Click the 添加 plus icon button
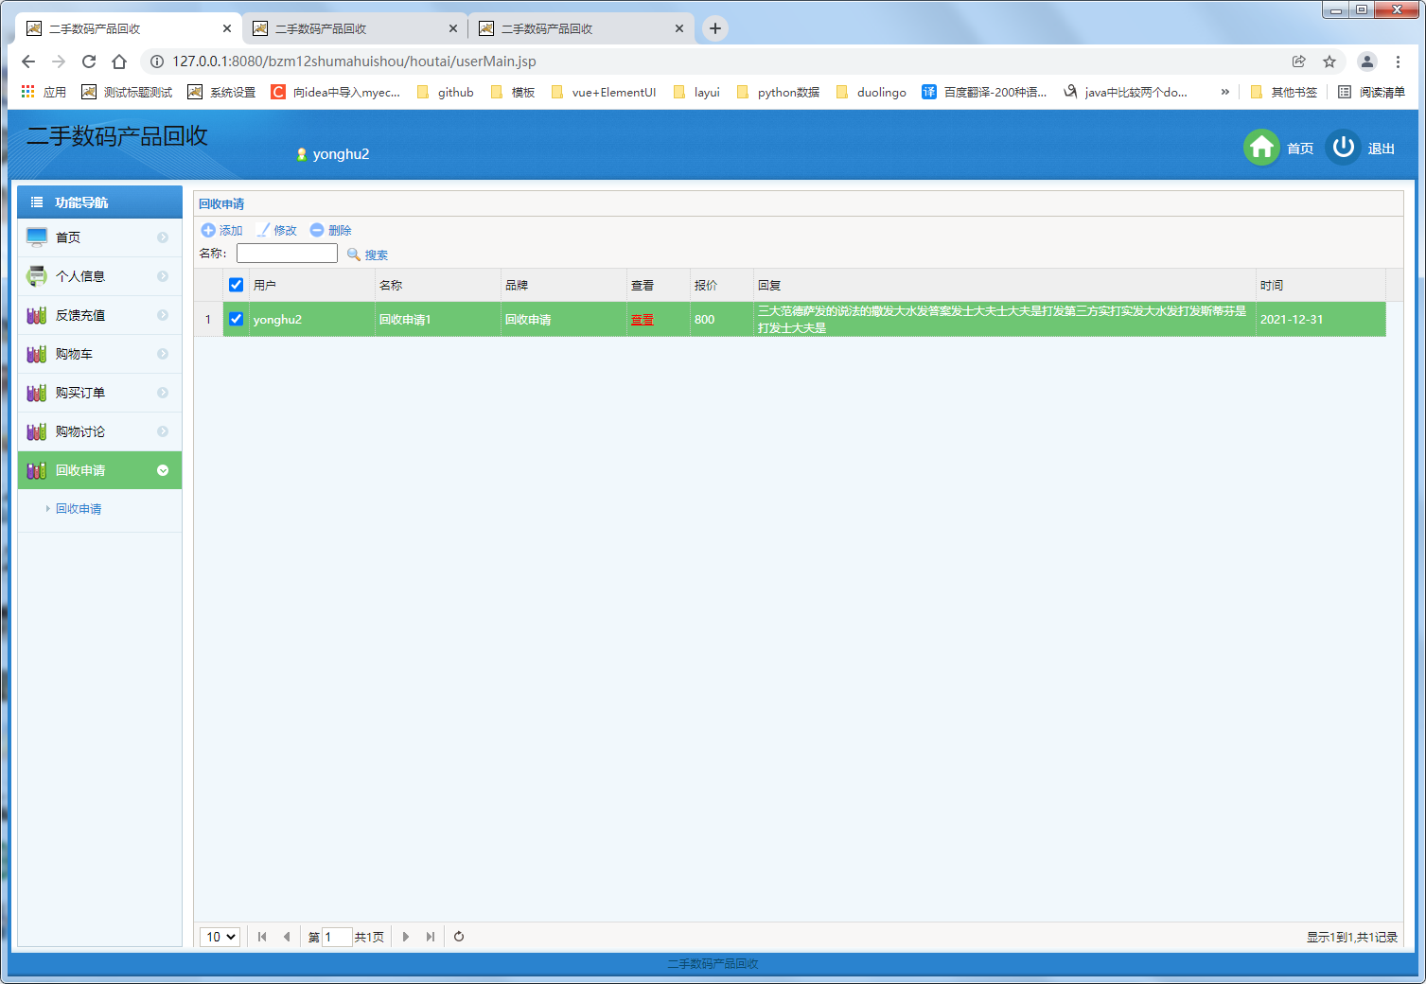Screen dimensions: 1426x984 coord(221,230)
